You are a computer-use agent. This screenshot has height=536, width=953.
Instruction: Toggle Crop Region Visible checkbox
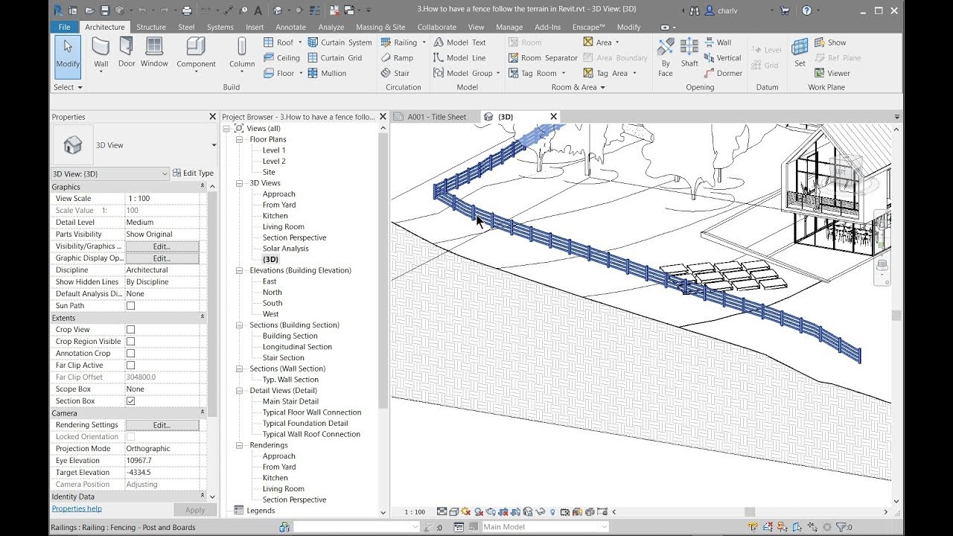click(131, 342)
